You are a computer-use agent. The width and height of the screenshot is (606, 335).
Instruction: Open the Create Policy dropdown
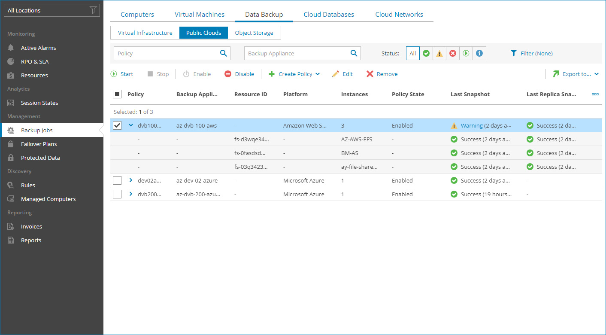click(294, 74)
